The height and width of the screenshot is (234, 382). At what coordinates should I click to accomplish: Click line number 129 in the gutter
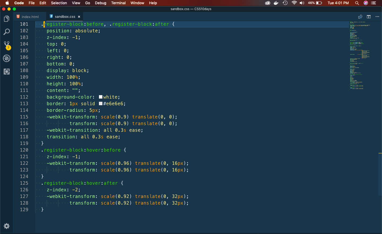click(x=24, y=210)
